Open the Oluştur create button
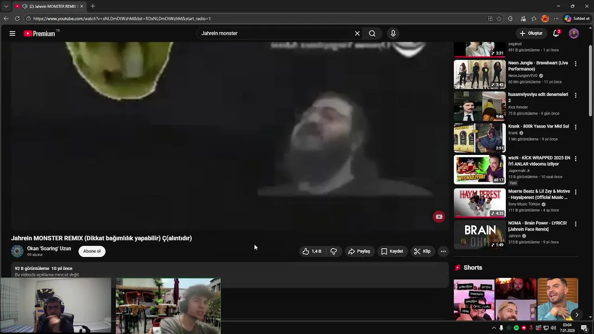 click(531, 33)
